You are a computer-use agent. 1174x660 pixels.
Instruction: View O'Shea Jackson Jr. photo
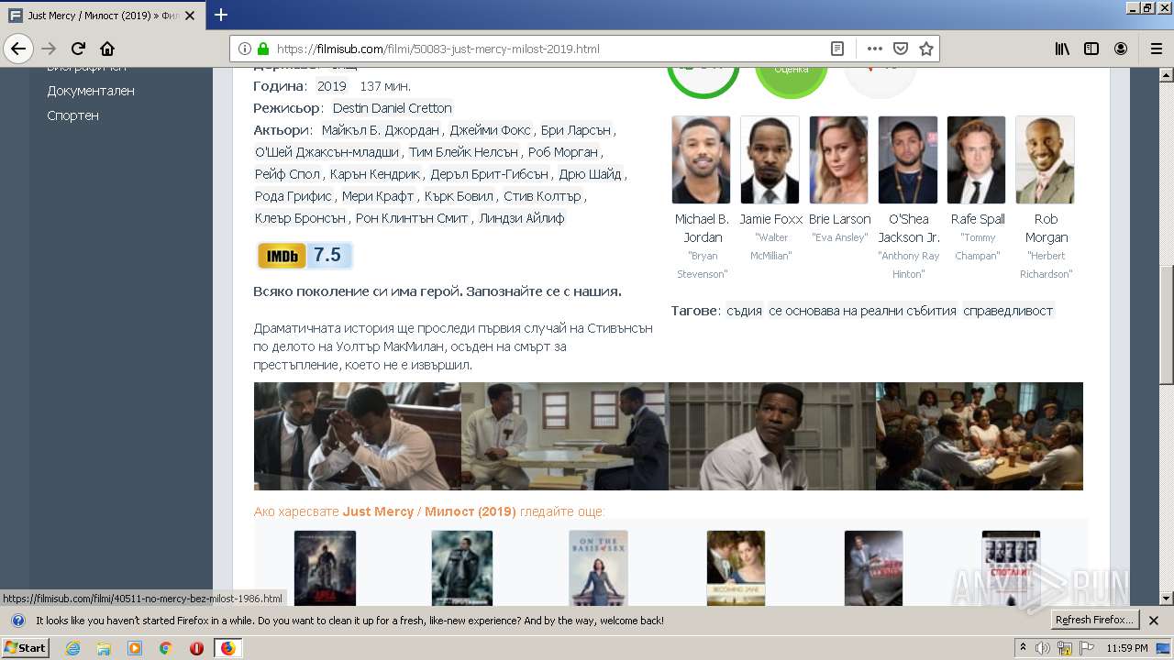pos(908,159)
